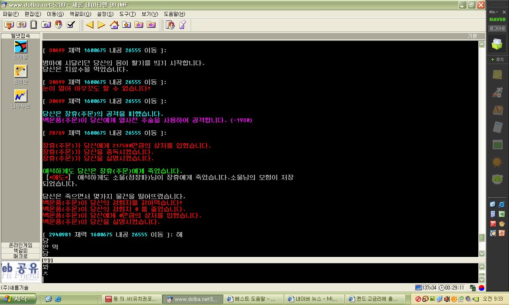Open the 설정(S) menu
The height and width of the screenshot is (305, 509).
pos(105,14)
